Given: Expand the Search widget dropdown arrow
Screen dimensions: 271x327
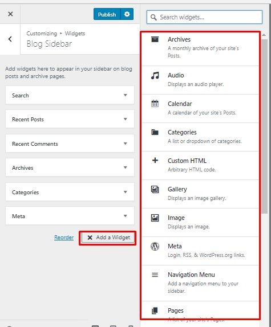Looking at the screenshot, I should click(x=126, y=95).
